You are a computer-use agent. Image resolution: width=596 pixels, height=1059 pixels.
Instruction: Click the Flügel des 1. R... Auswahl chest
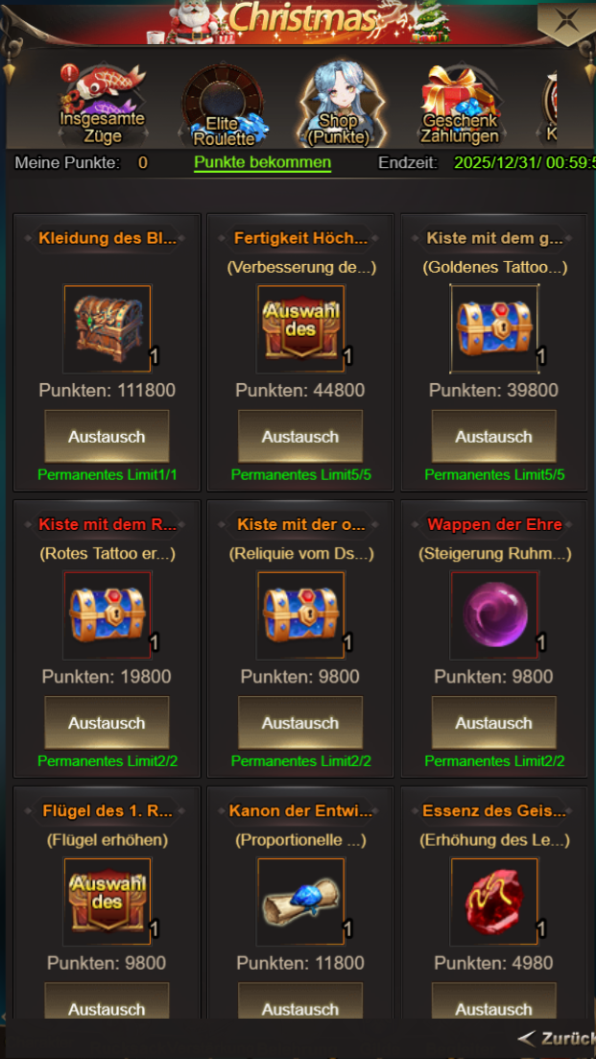[x=107, y=902]
